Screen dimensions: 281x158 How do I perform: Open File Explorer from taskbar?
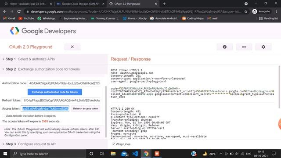113,154
